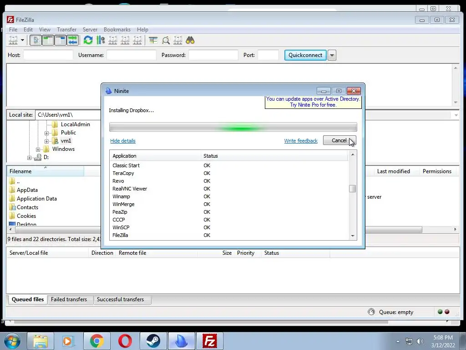Disconnect from server toolbar icon

[125, 40]
